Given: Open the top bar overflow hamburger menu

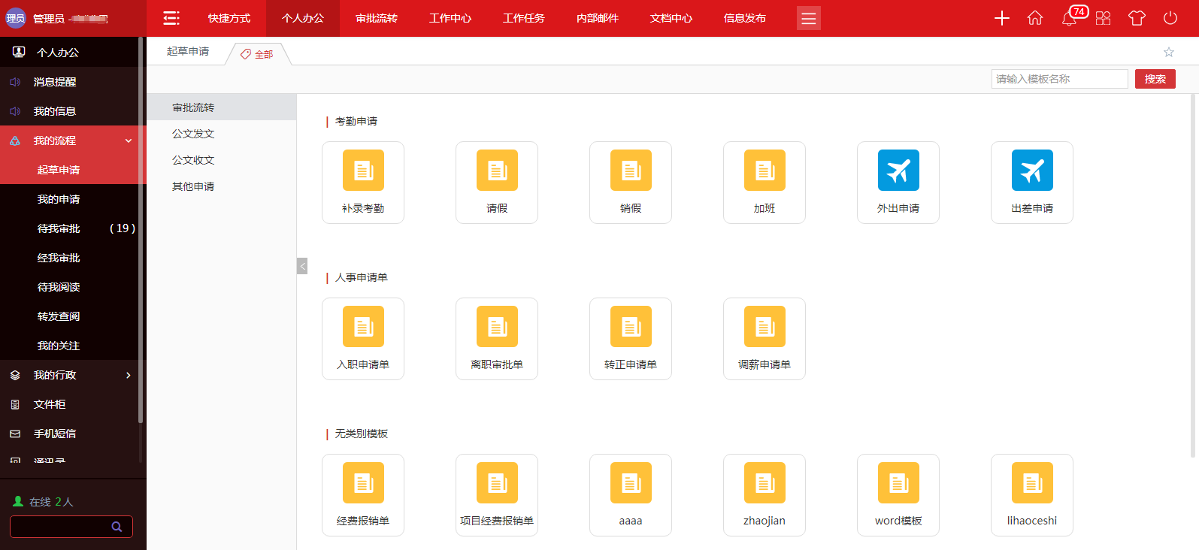Looking at the screenshot, I should tap(808, 19).
